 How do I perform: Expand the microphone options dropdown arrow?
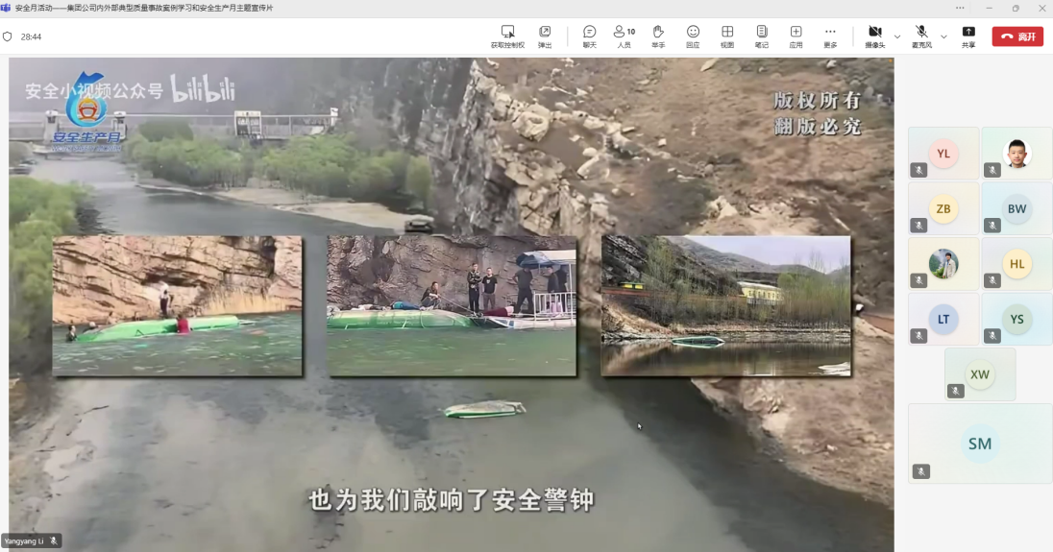pos(943,36)
